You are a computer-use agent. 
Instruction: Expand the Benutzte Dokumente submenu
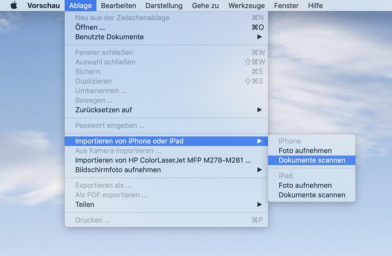[166, 37]
